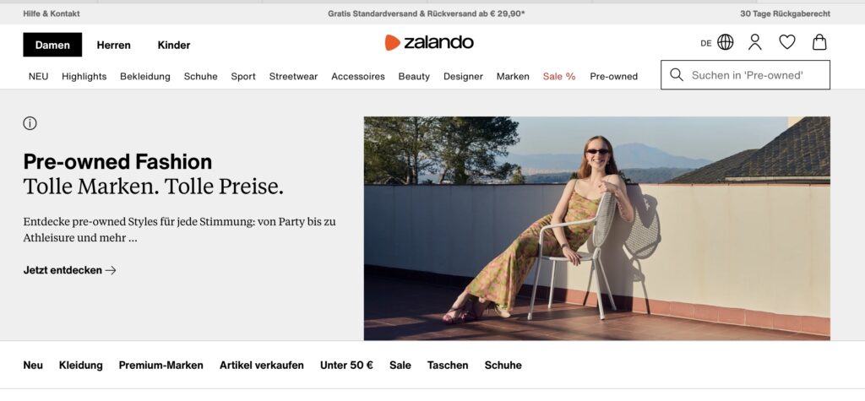Open Hilfe & Kontakt link
Screen dimensions: 865x401
click(x=52, y=14)
